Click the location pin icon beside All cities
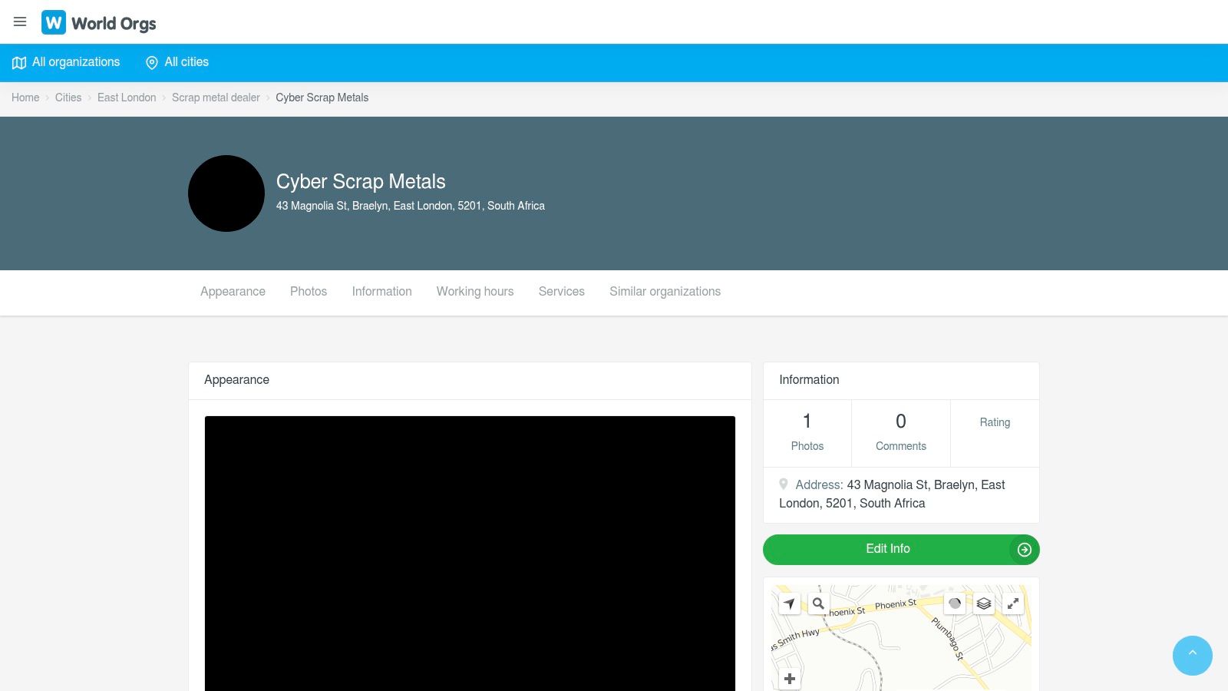 click(152, 63)
